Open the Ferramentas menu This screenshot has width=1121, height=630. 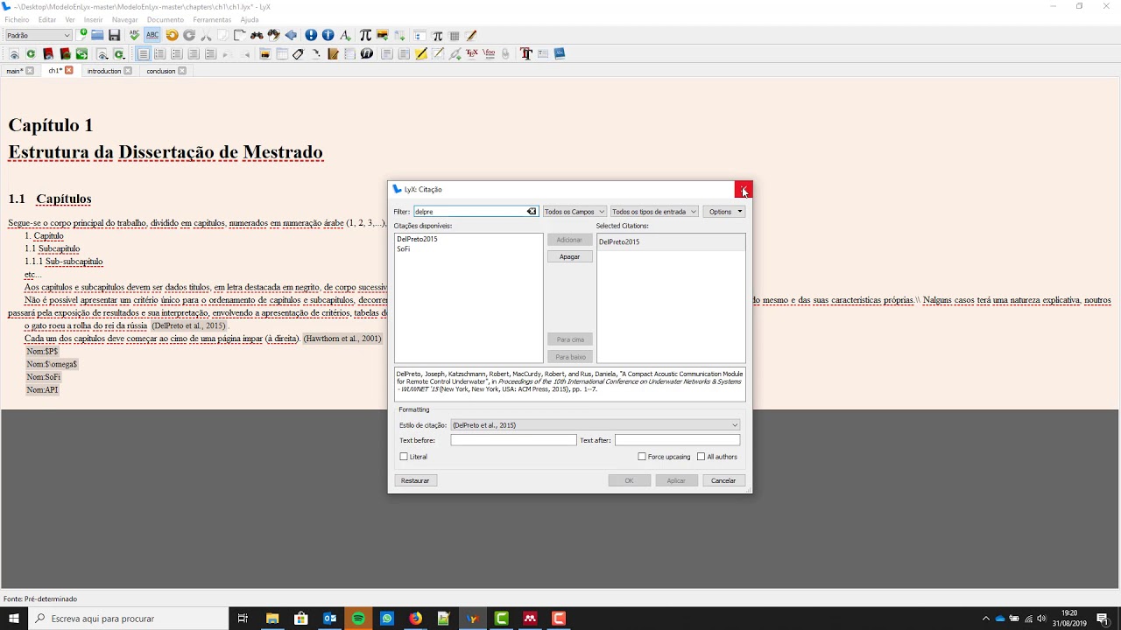pyautogui.click(x=212, y=19)
